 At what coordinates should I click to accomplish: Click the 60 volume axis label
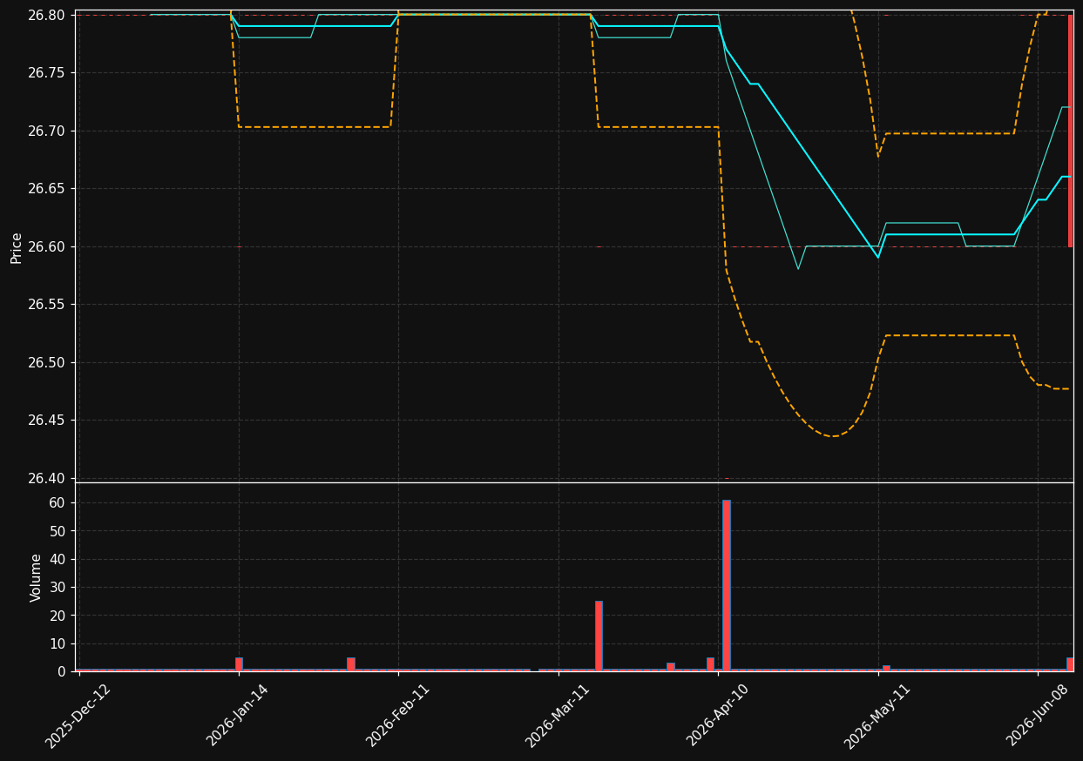point(57,502)
